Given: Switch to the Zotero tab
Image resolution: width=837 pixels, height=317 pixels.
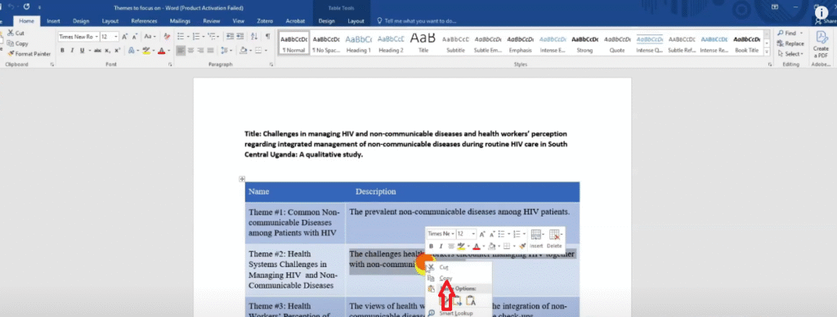Looking at the screenshot, I should 265,21.
